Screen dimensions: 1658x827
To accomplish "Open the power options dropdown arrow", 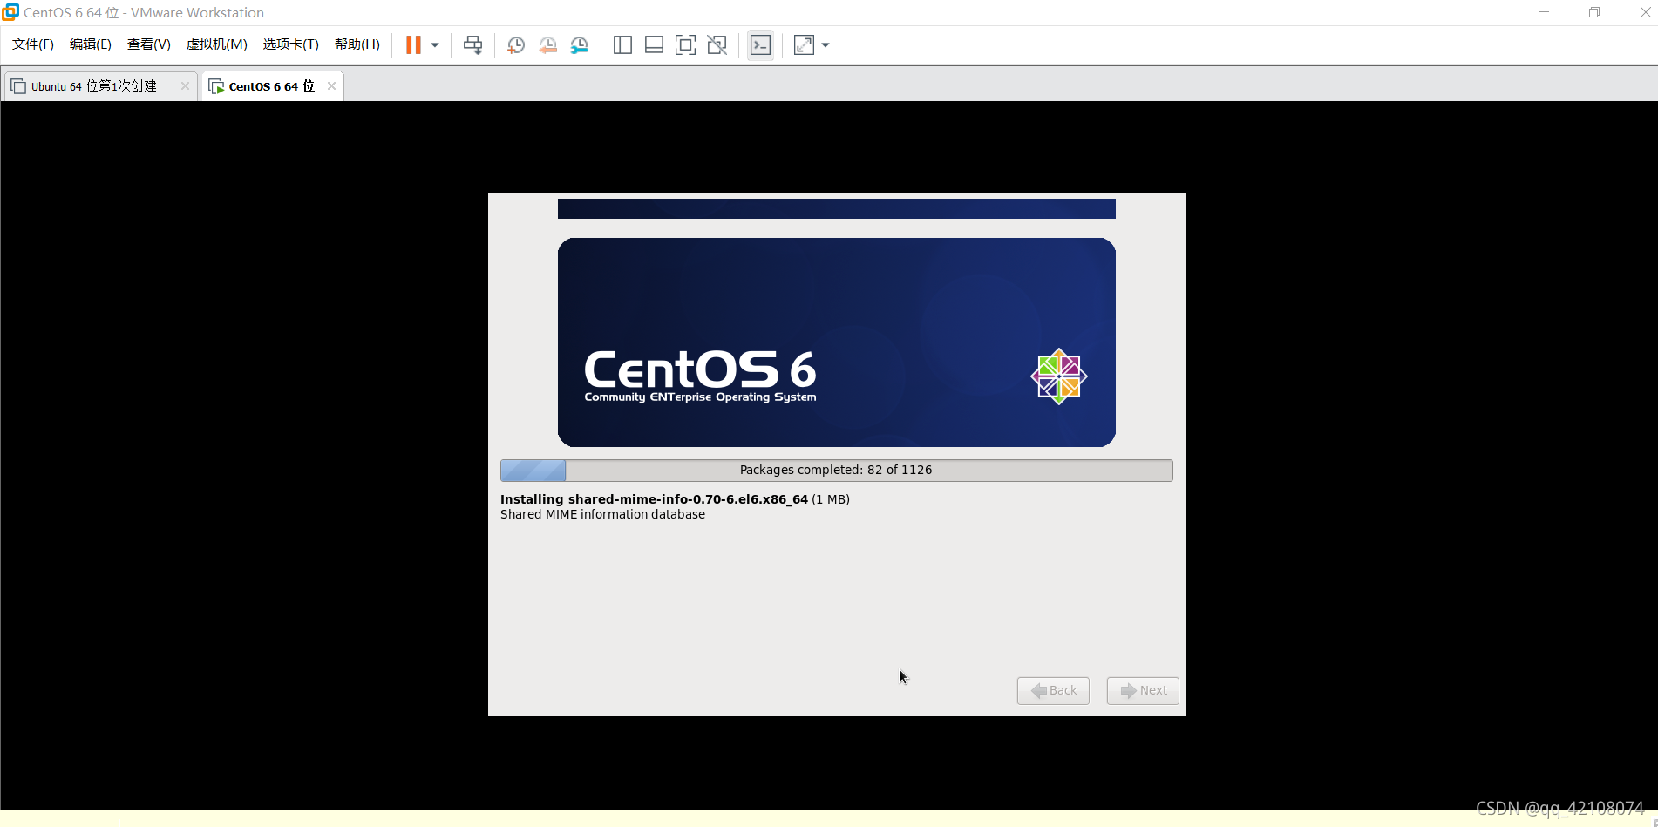I will point(435,45).
